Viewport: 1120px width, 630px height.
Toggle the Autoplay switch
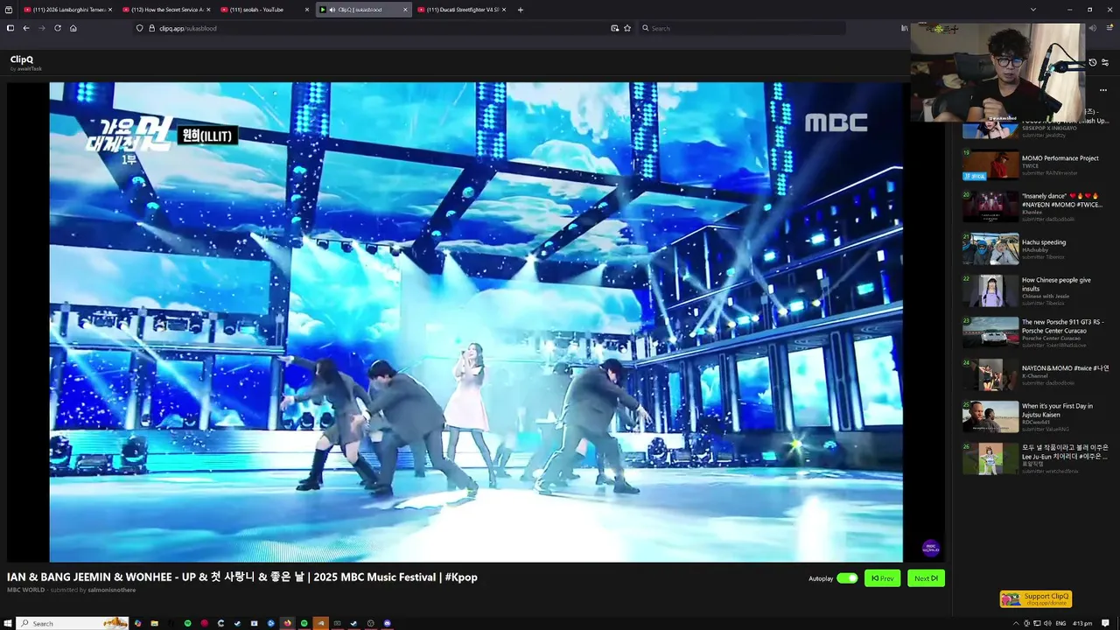[847, 578]
